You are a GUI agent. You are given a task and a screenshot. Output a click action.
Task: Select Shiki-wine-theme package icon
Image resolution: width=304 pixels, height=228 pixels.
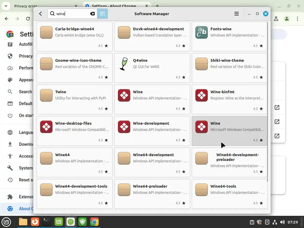(202, 64)
